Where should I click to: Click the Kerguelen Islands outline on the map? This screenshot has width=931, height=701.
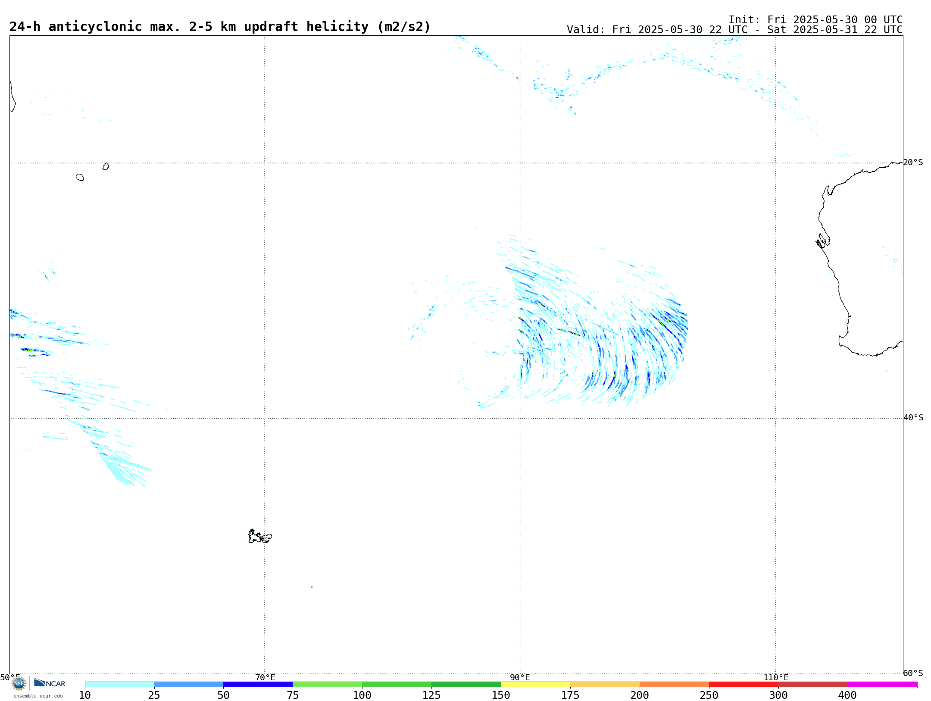(x=260, y=536)
